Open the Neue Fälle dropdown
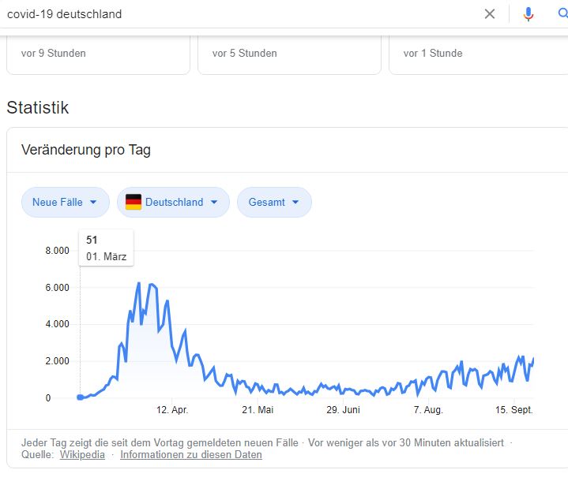 [66, 202]
